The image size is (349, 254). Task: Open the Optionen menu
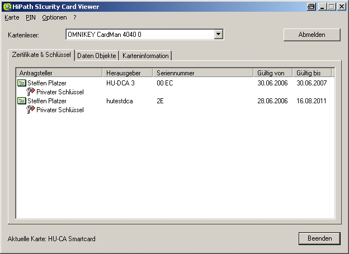[x=54, y=17]
